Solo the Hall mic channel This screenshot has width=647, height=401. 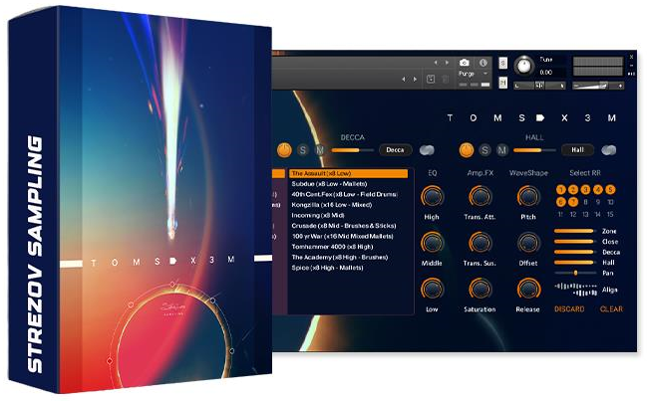pos(485,150)
